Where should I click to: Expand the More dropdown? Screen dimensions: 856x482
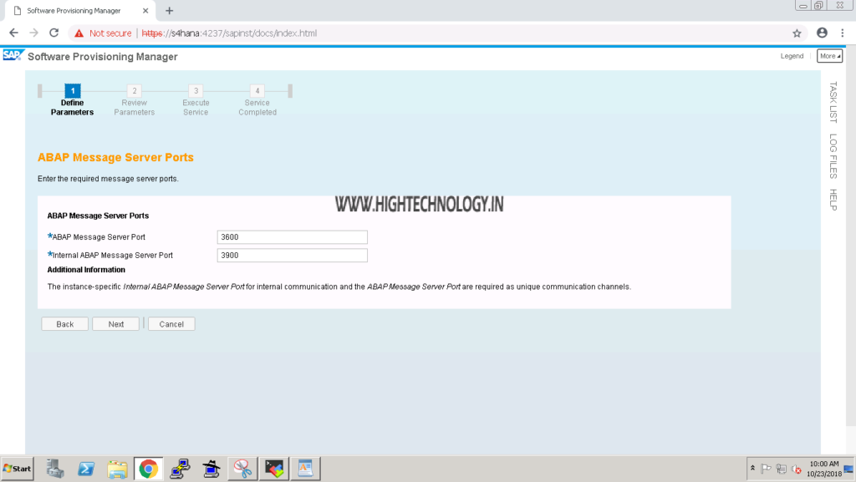(830, 56)
